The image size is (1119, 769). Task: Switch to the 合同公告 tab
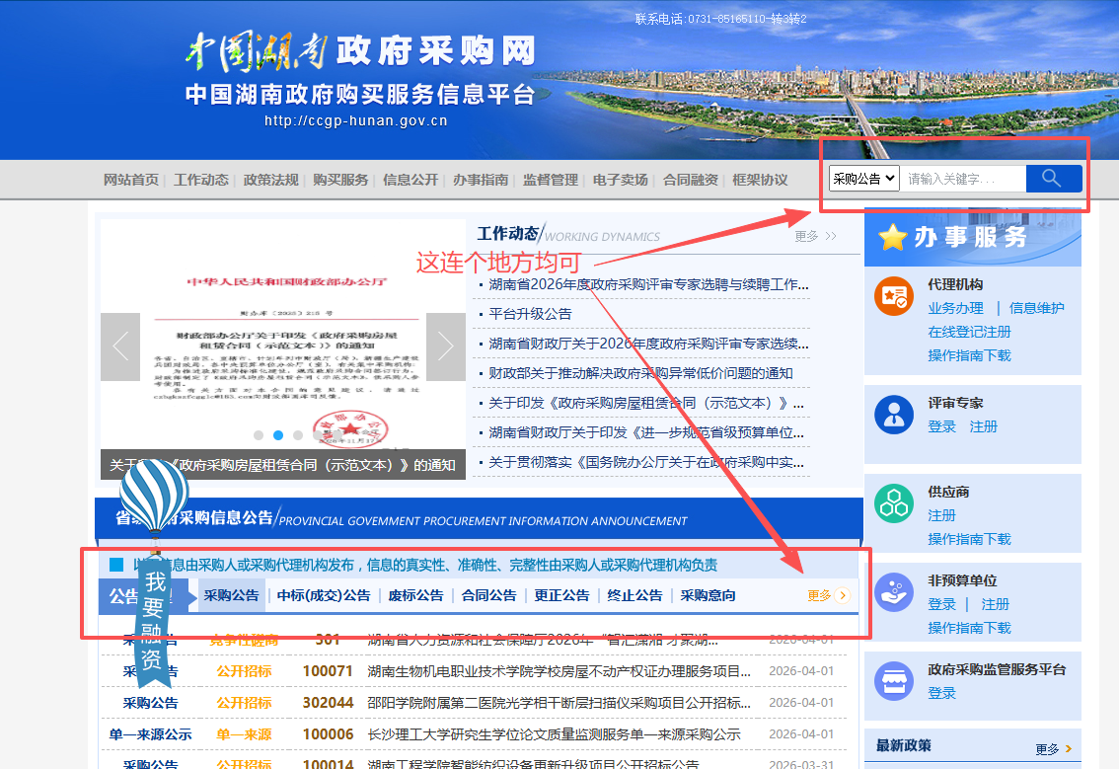[x=488, y=595]
